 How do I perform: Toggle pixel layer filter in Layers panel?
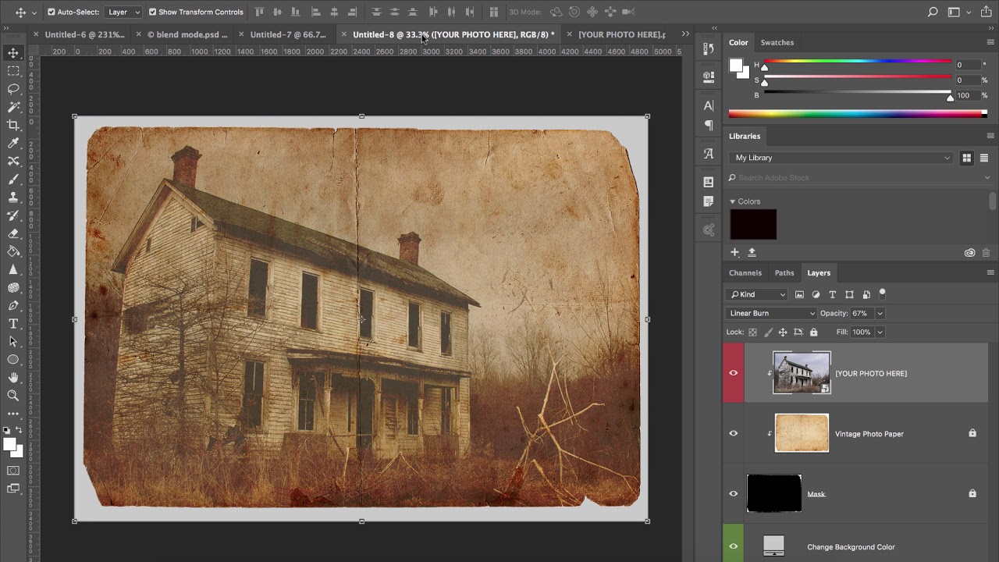799,294
